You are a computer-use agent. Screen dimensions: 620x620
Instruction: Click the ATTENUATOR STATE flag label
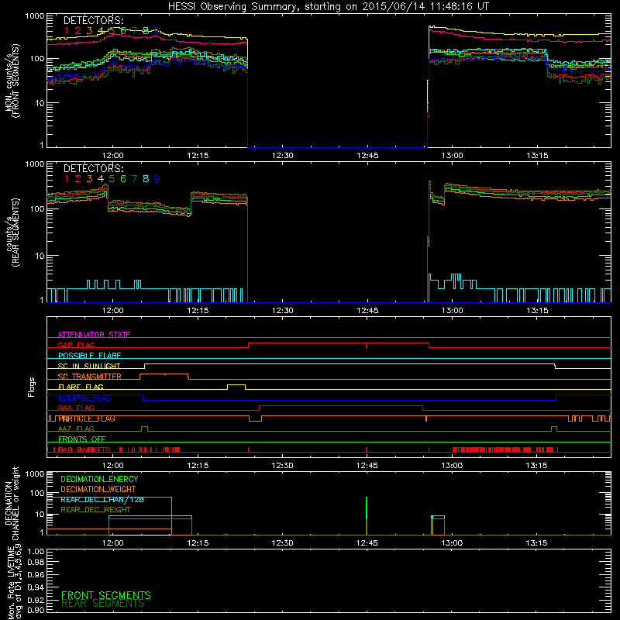[94, 335]
